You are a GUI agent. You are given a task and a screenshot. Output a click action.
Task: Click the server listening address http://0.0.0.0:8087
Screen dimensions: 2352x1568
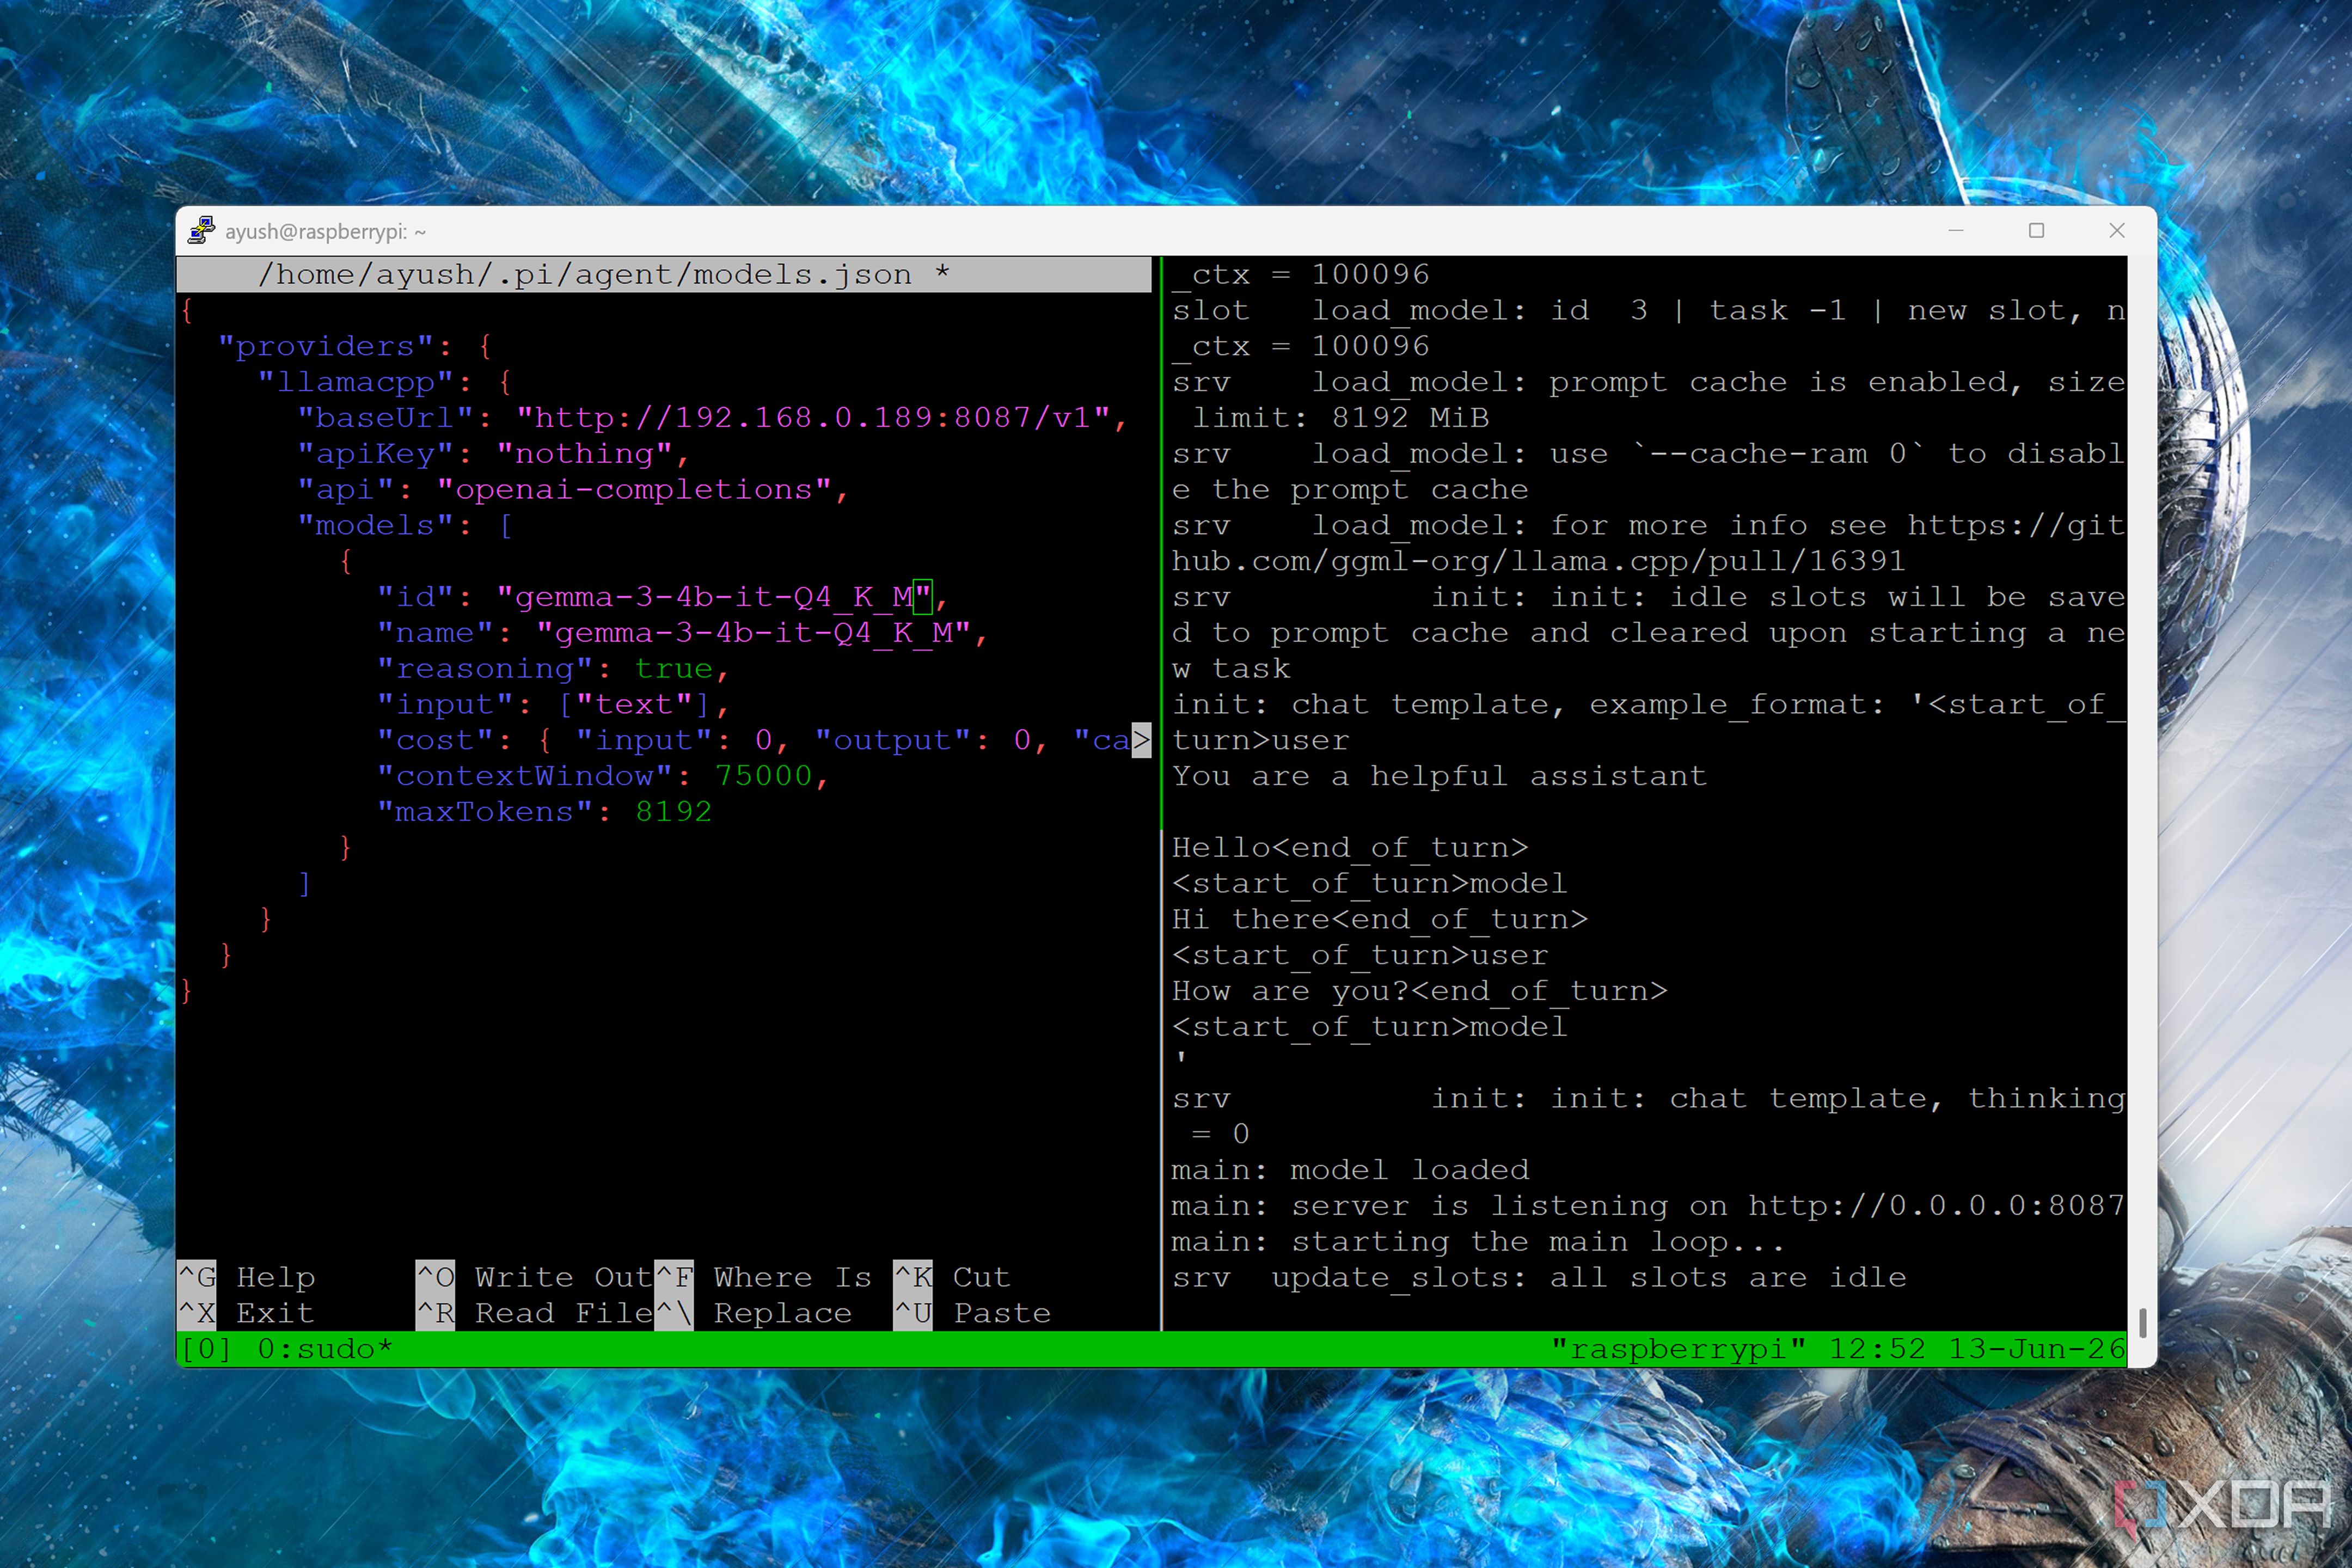point(1936,1205)
